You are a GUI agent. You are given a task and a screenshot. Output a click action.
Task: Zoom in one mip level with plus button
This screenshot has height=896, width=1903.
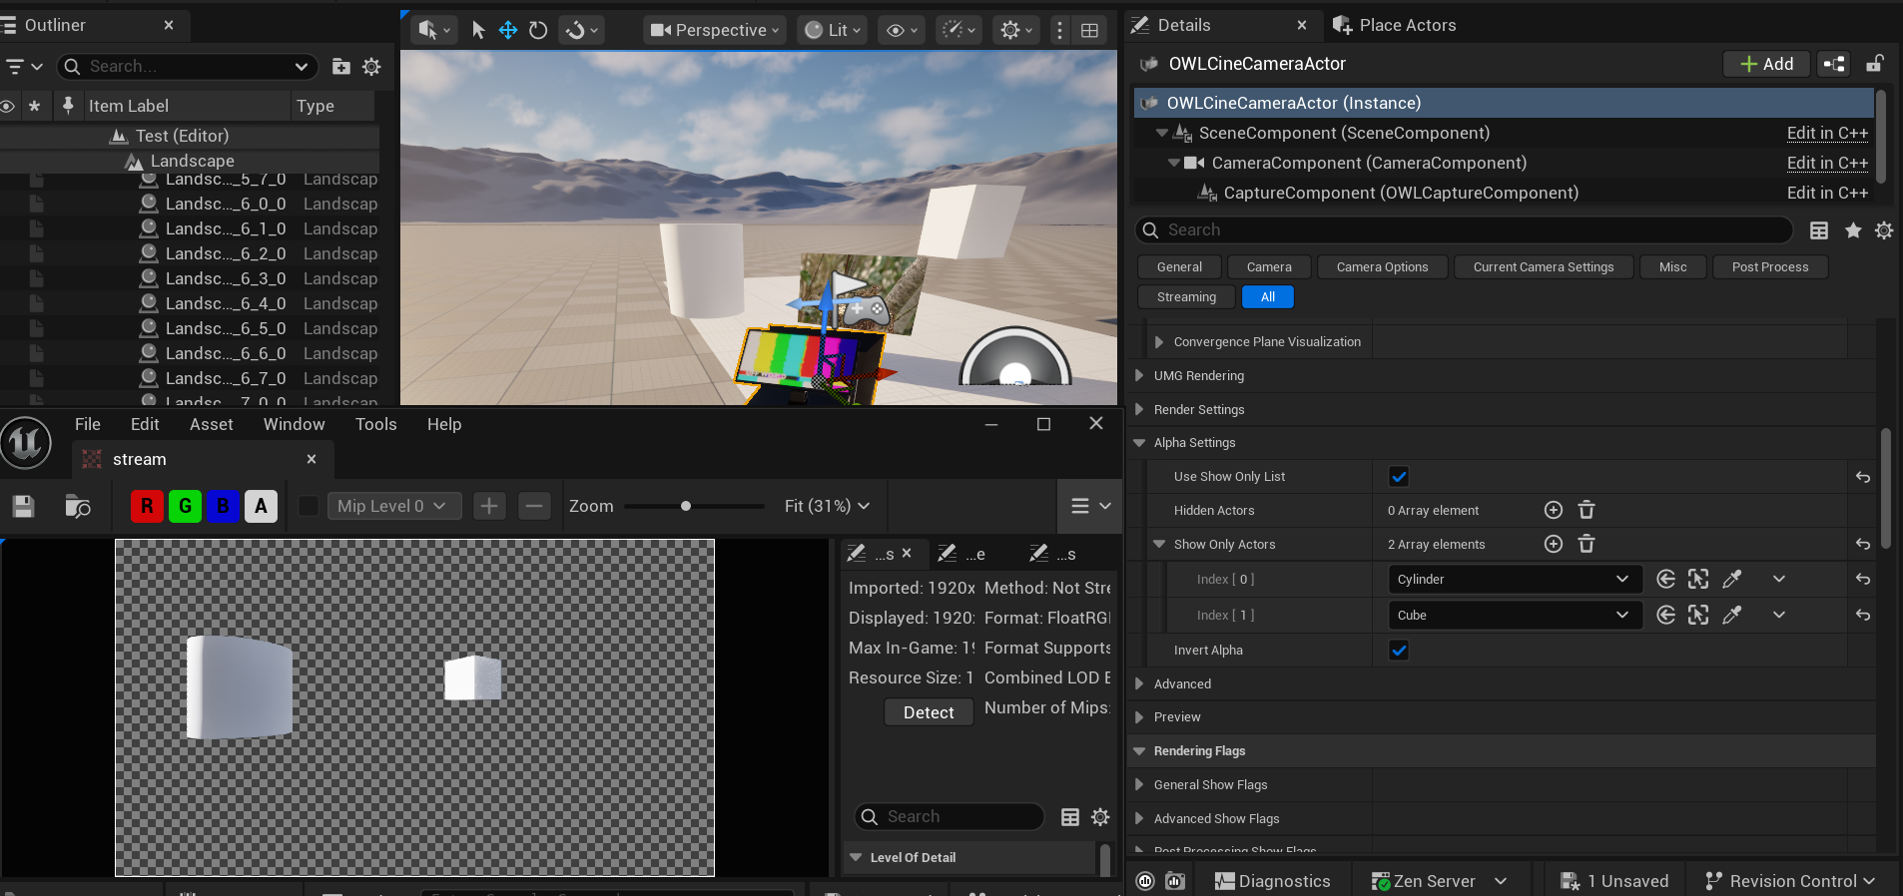click(x=489, y=506)
